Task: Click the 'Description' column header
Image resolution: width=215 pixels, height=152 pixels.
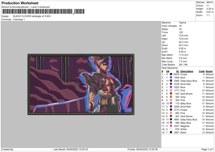Action: [x=187, y=71]
